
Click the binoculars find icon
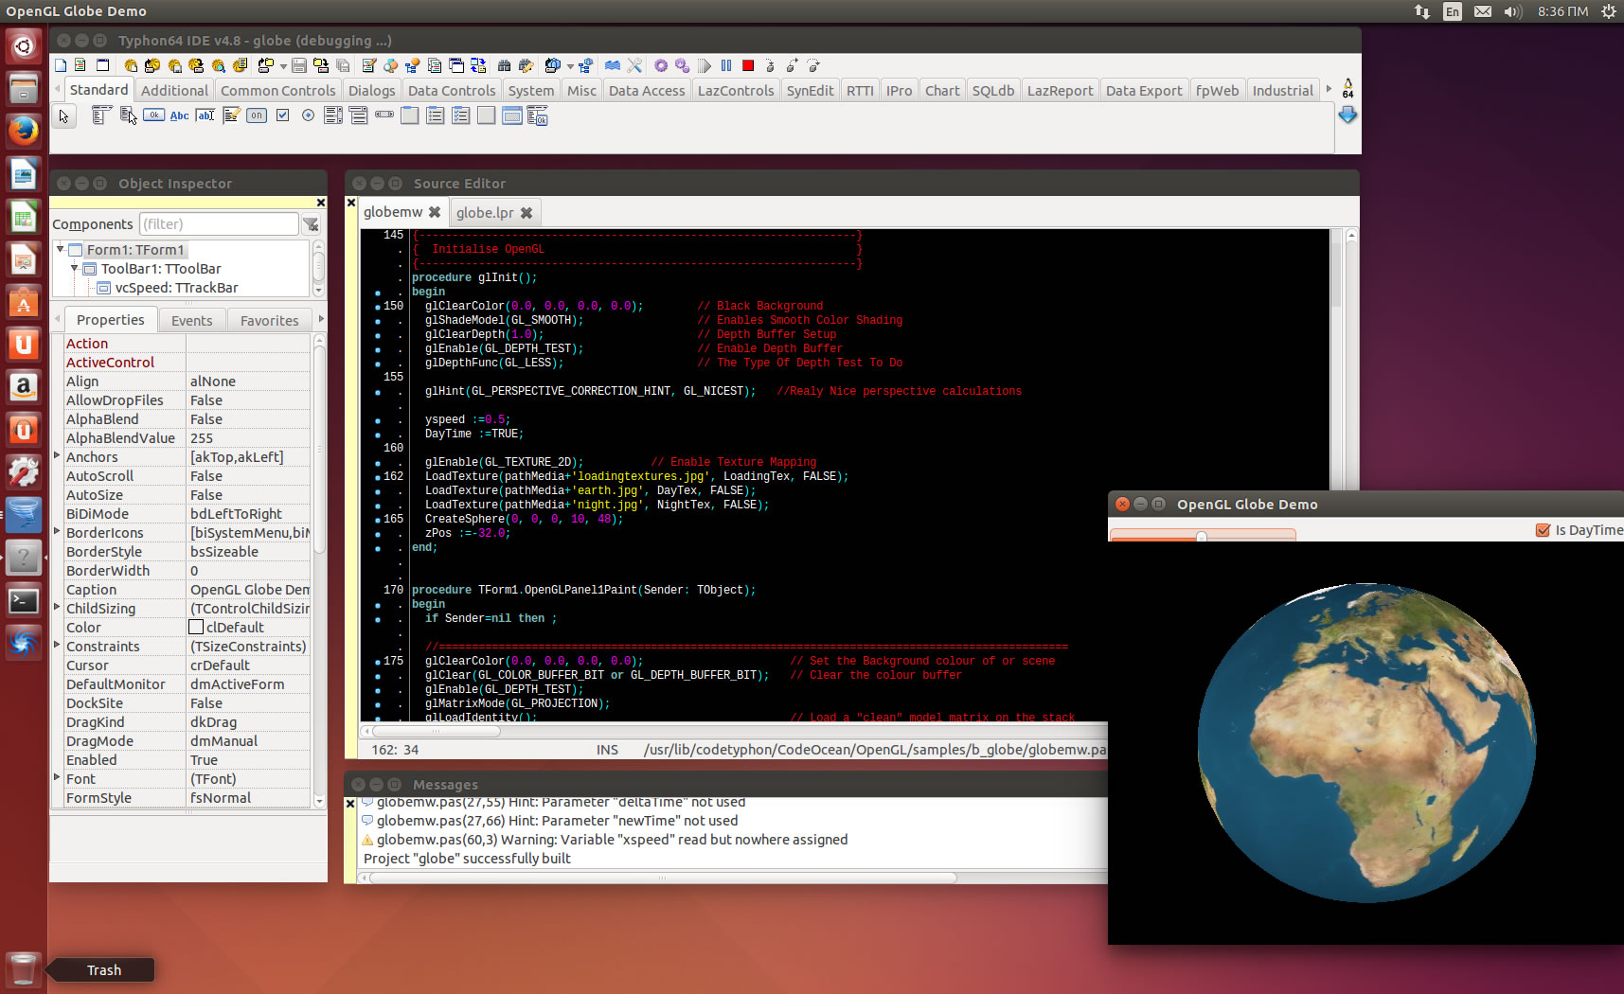click(504, 65)
